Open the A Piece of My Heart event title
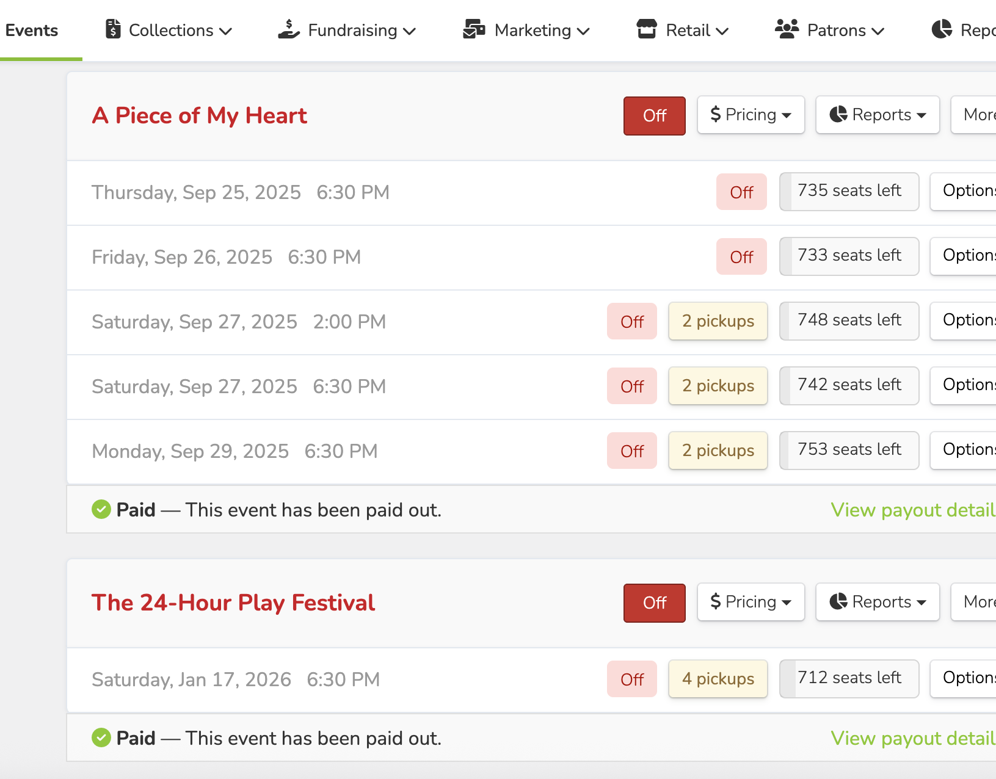996x779 pixels. 199,115
